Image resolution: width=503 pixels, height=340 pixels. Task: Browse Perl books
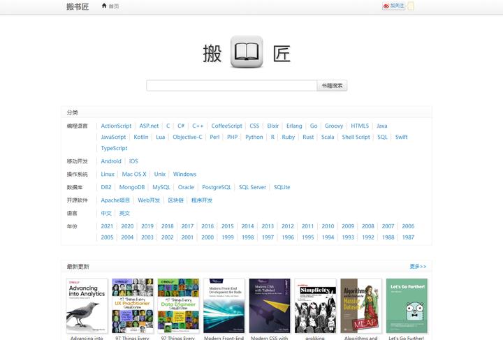[x=214, y=137]
